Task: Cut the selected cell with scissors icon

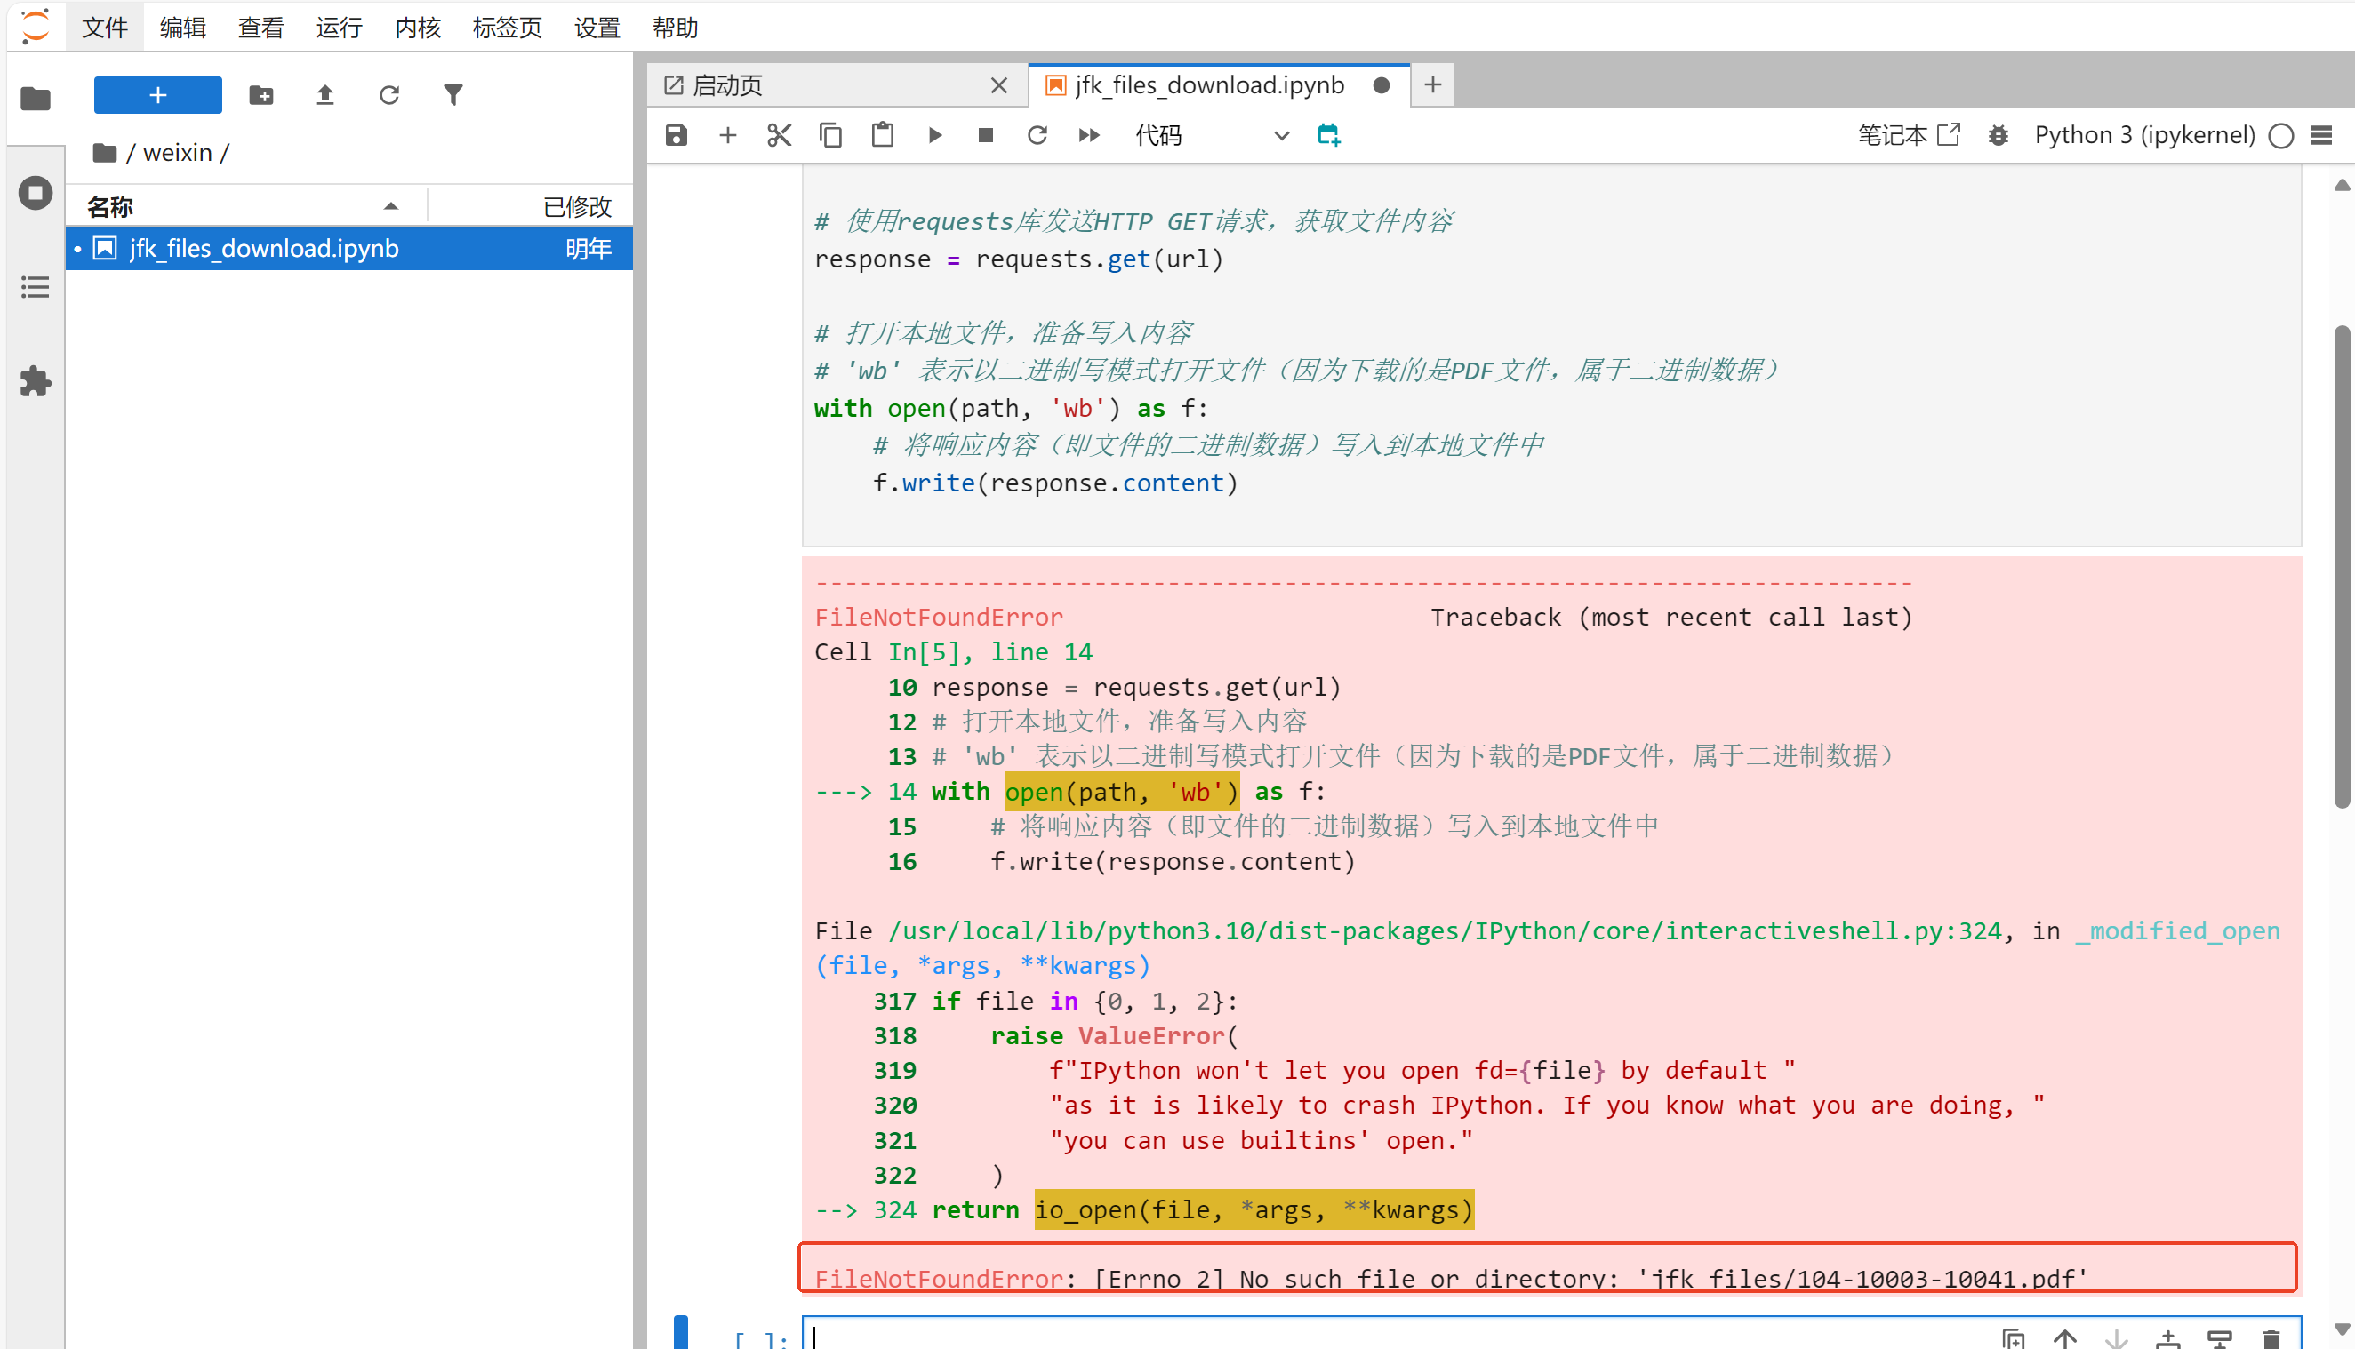Action: [779, 135]
